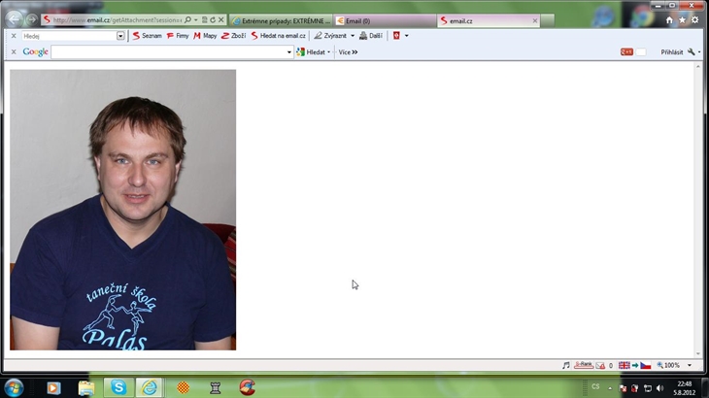Image resolution: width=709 pixels, height=398 pixels.
Task: Open the Action Center flag icon
Action: point(623,388)
